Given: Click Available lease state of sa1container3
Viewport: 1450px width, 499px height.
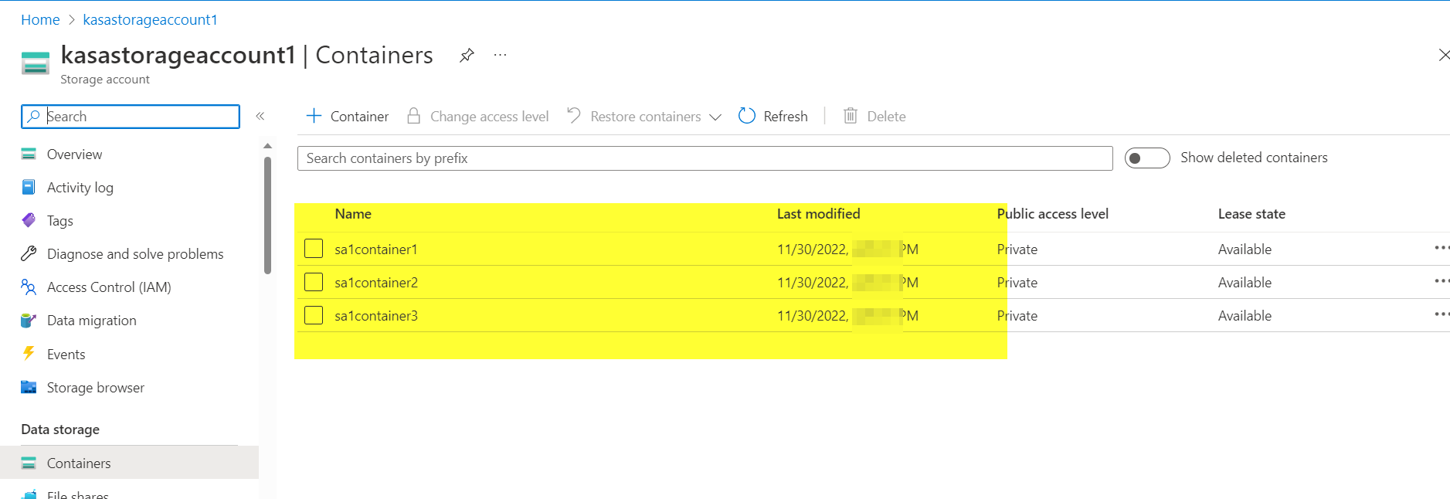Looking at the screenshot, I should (x=1245, y=316).
